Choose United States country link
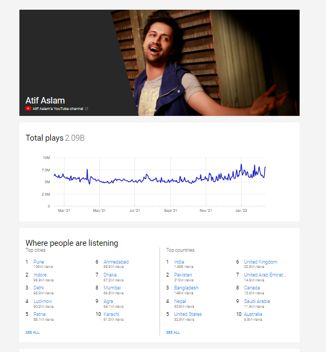The width and height of the screenshot is (326, 352). click(x=188, y=314)
